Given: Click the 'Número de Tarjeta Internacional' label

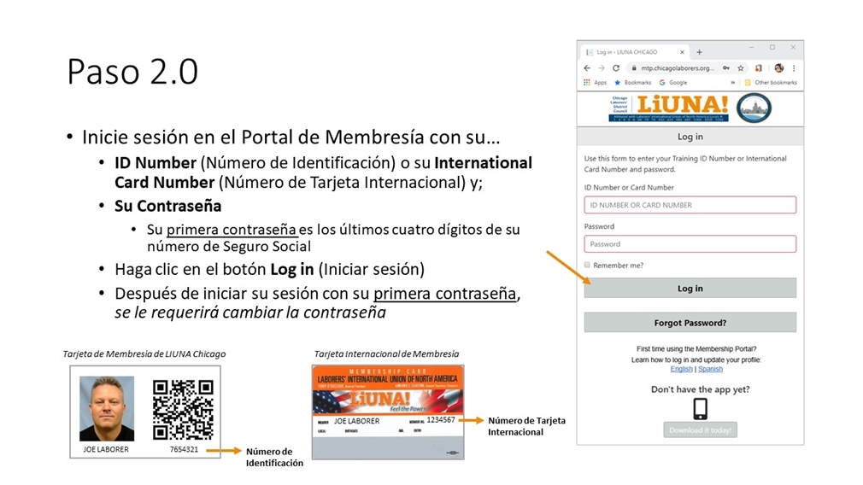Looking at the screenshot, I should [526, 426].
